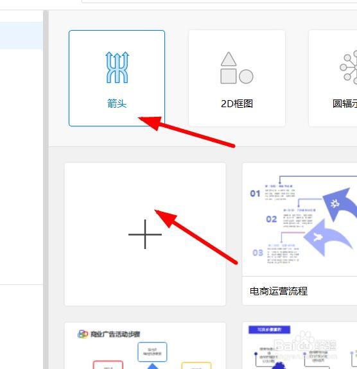
Task: Open the 商业广告活动步骤 template
Action: 145,346
